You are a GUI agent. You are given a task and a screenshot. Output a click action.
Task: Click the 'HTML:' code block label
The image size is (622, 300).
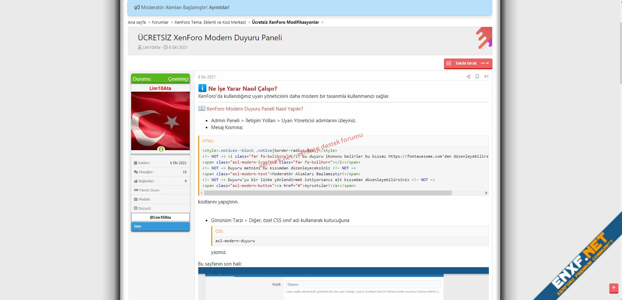[x=208, y=141]
